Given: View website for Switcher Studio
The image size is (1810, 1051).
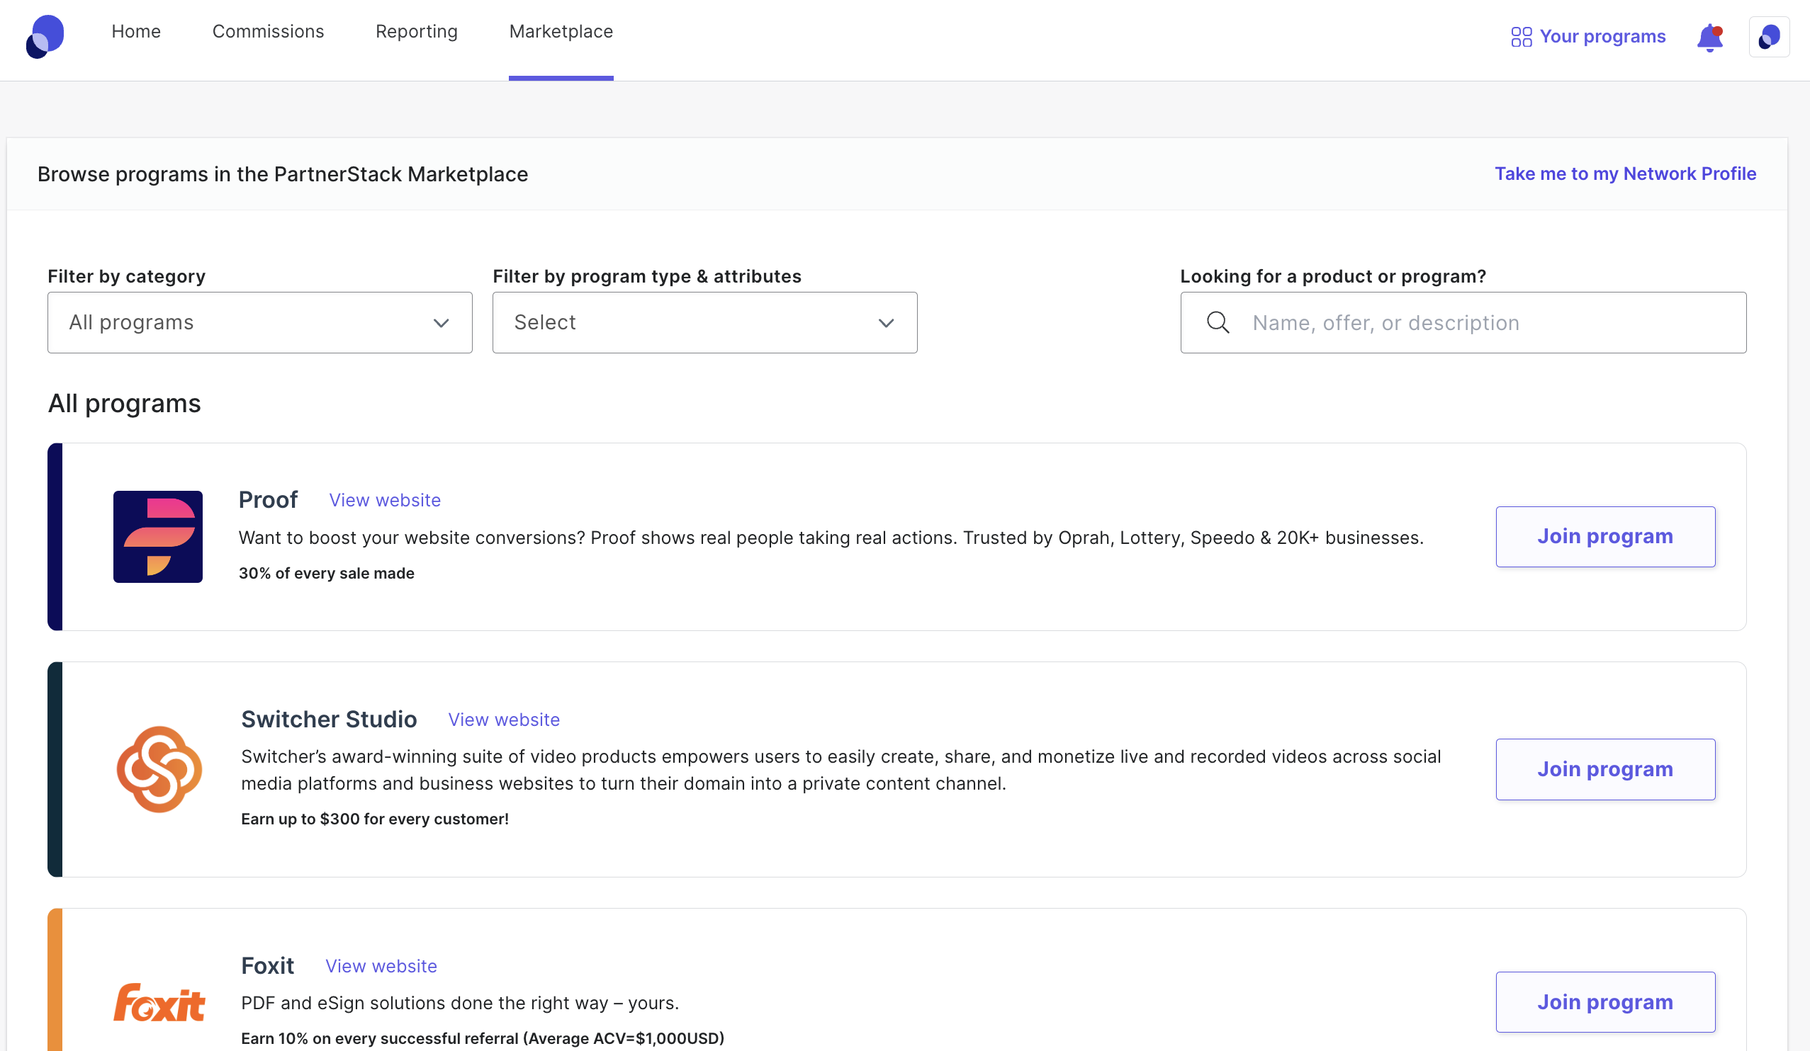Looking at the screenshot, I should [x=504, y=720].
